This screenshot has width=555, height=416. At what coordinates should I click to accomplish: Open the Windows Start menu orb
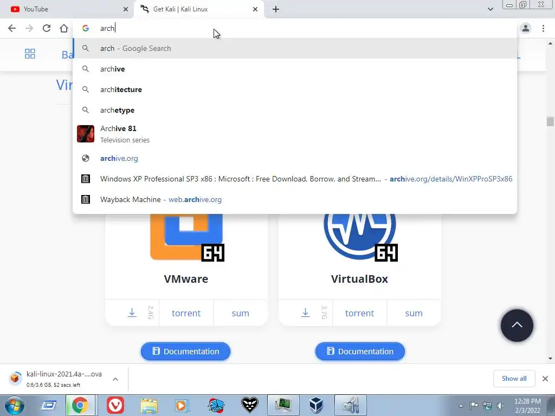pos(15,405)
